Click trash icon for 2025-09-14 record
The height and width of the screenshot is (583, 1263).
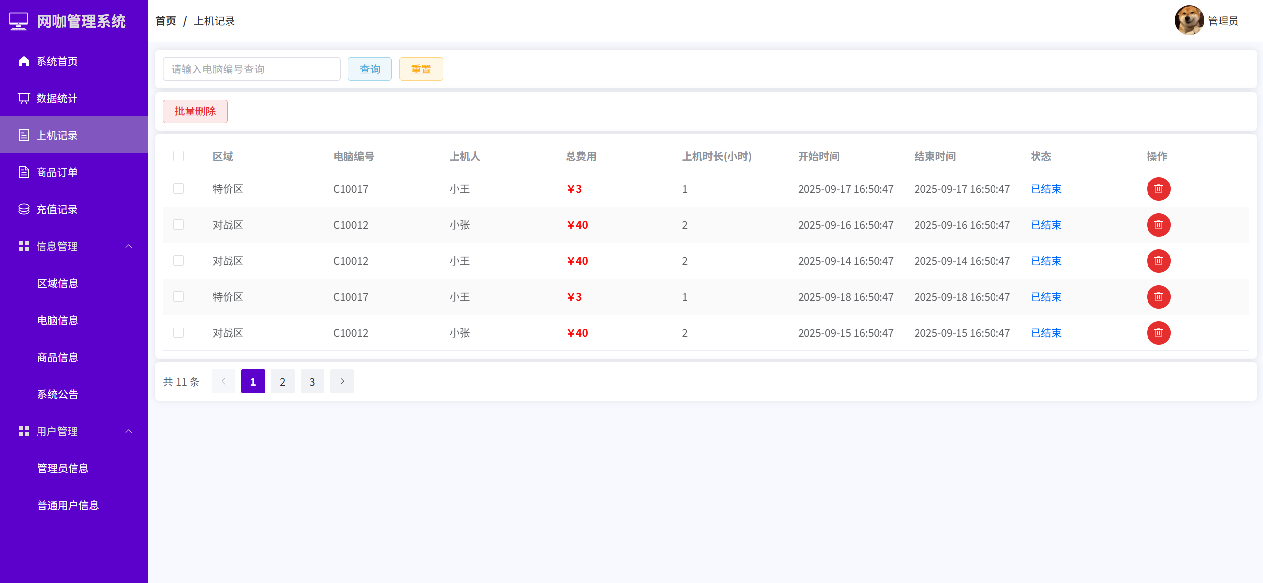click(1158, 261)
